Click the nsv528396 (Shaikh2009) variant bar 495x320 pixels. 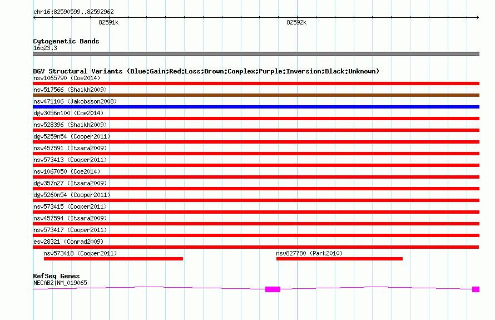(x=256, y=130)
